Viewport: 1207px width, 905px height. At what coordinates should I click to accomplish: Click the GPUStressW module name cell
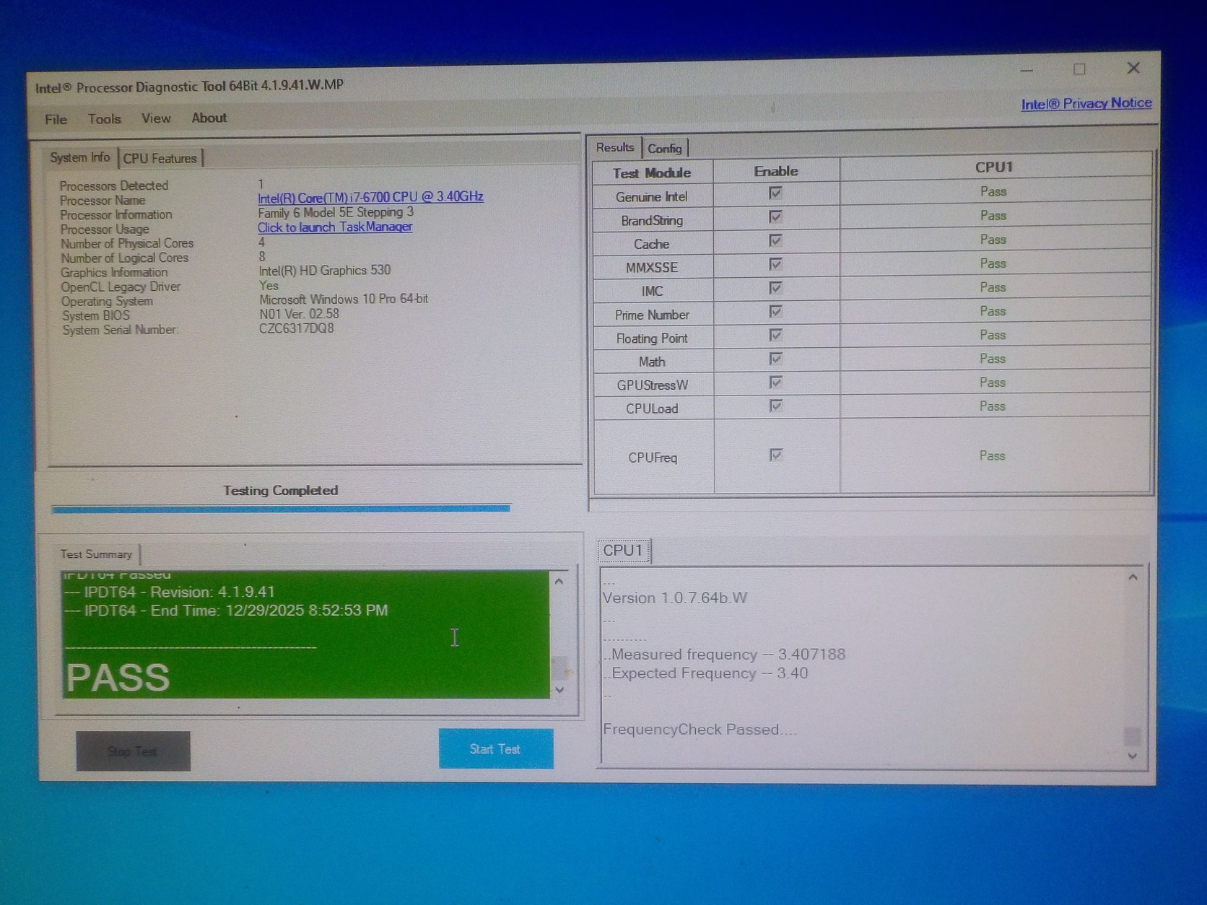tap(653, 385)
